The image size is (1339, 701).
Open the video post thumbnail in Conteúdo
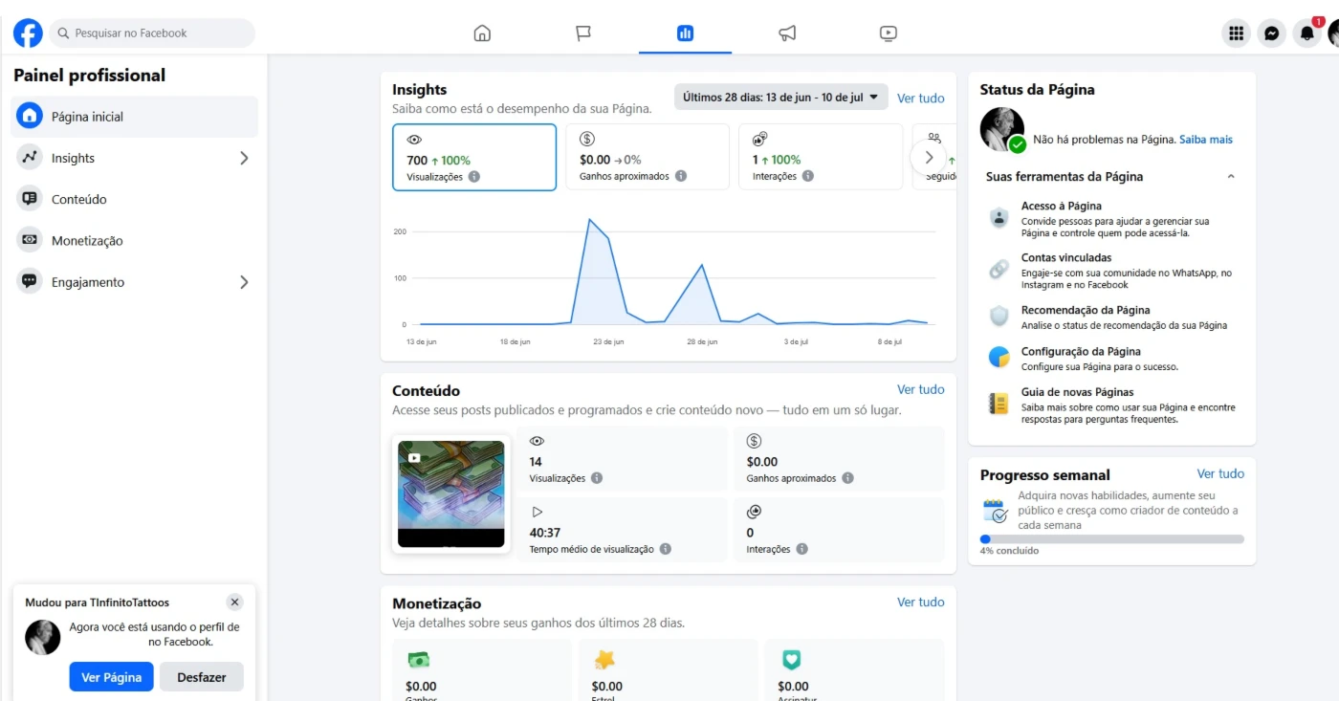tap(450, 494)
